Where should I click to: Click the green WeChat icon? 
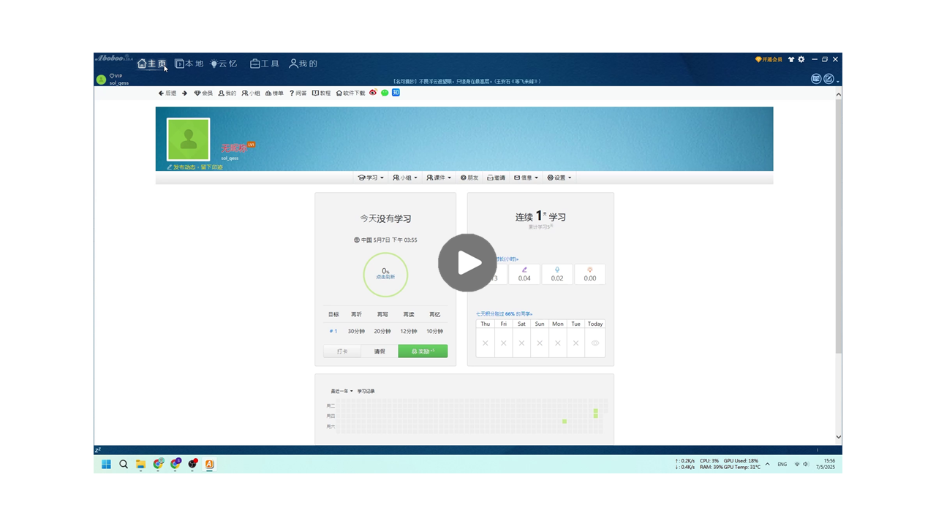pos(385,93)
